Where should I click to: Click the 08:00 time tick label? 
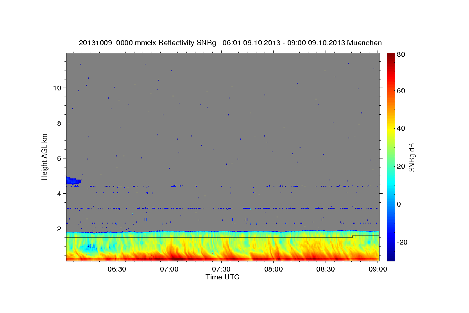click(x=274, y=269)
